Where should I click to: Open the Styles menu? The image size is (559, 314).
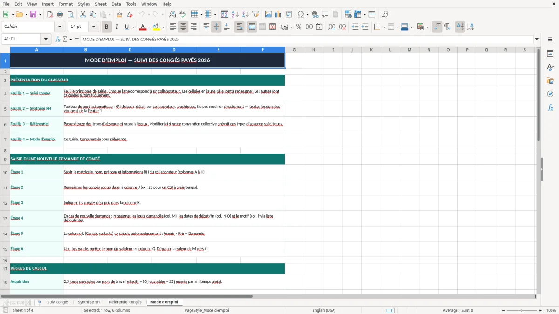[84, 4]
